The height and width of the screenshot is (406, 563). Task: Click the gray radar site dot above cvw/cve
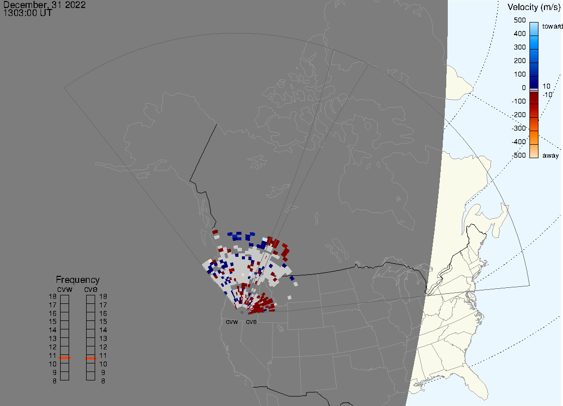(x=241, y=312)
